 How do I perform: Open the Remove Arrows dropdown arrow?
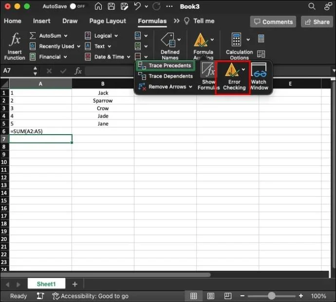pos(190,87)
